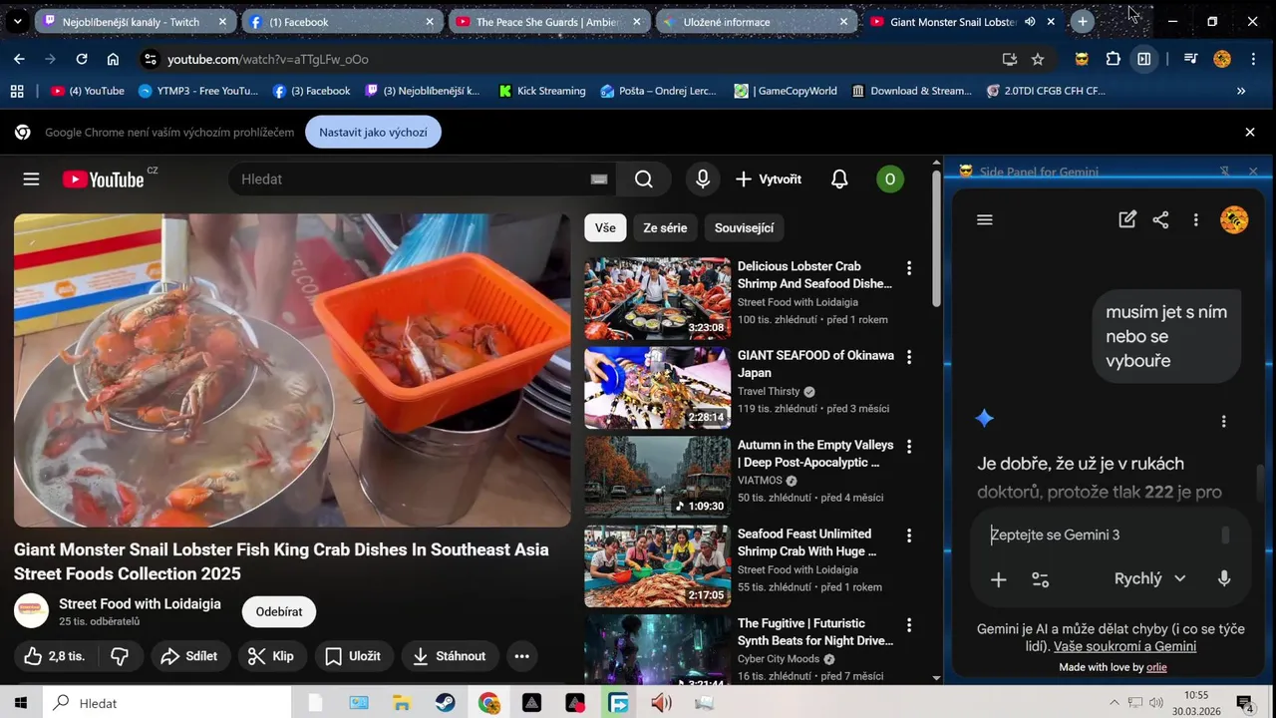Viewport: 1276px width, 718px height.
Task: Switch to The Peace She Guards tab
Action: [550, 21]
